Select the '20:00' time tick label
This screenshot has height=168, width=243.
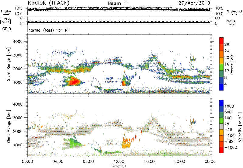click(180, 162)
